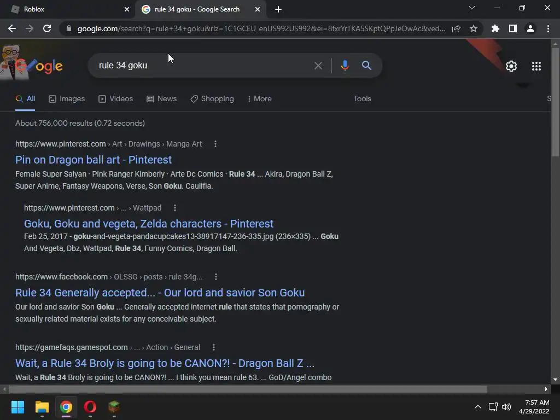Open File Explorer from taskbar
The image size is (560, 420).
tap(42, 407)
